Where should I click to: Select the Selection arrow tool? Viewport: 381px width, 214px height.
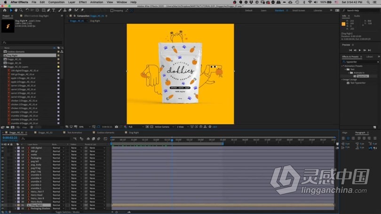pos(11,10)
